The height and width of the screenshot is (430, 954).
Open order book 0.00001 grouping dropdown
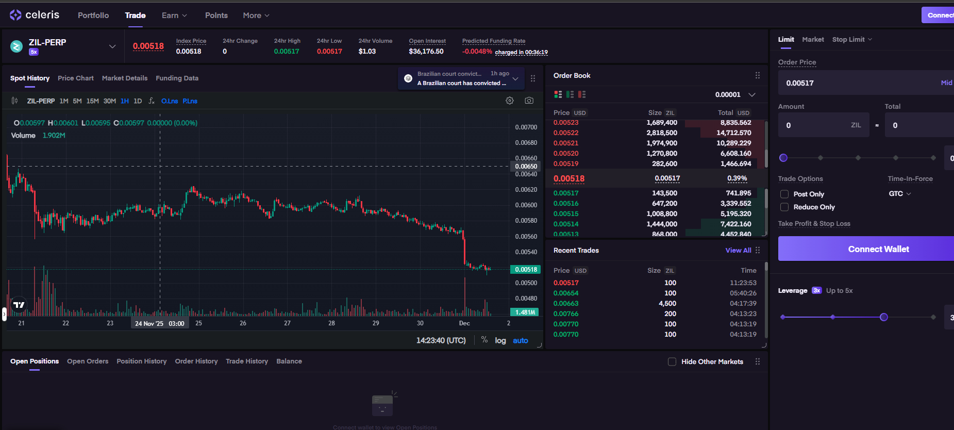(751, 95)
